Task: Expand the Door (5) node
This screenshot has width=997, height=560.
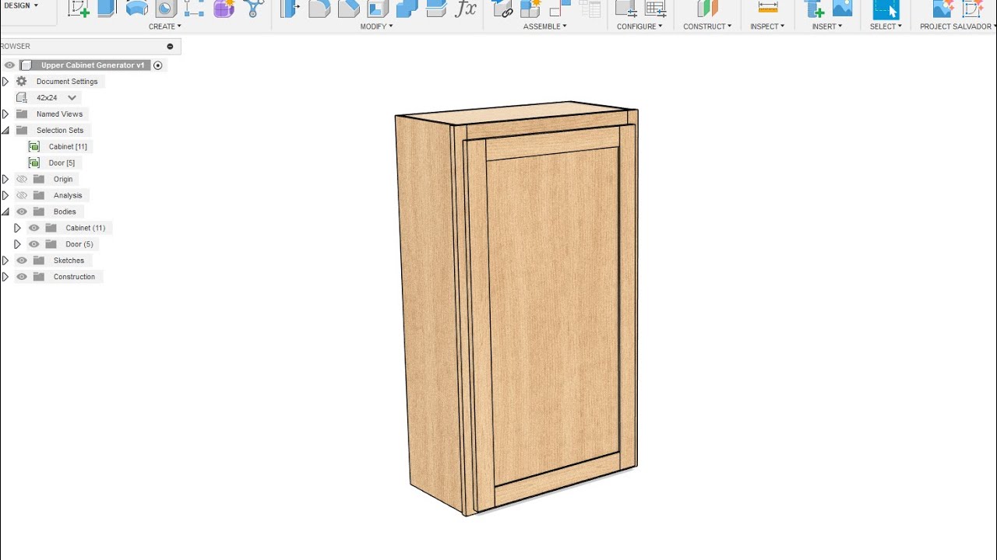Action: 17,244
